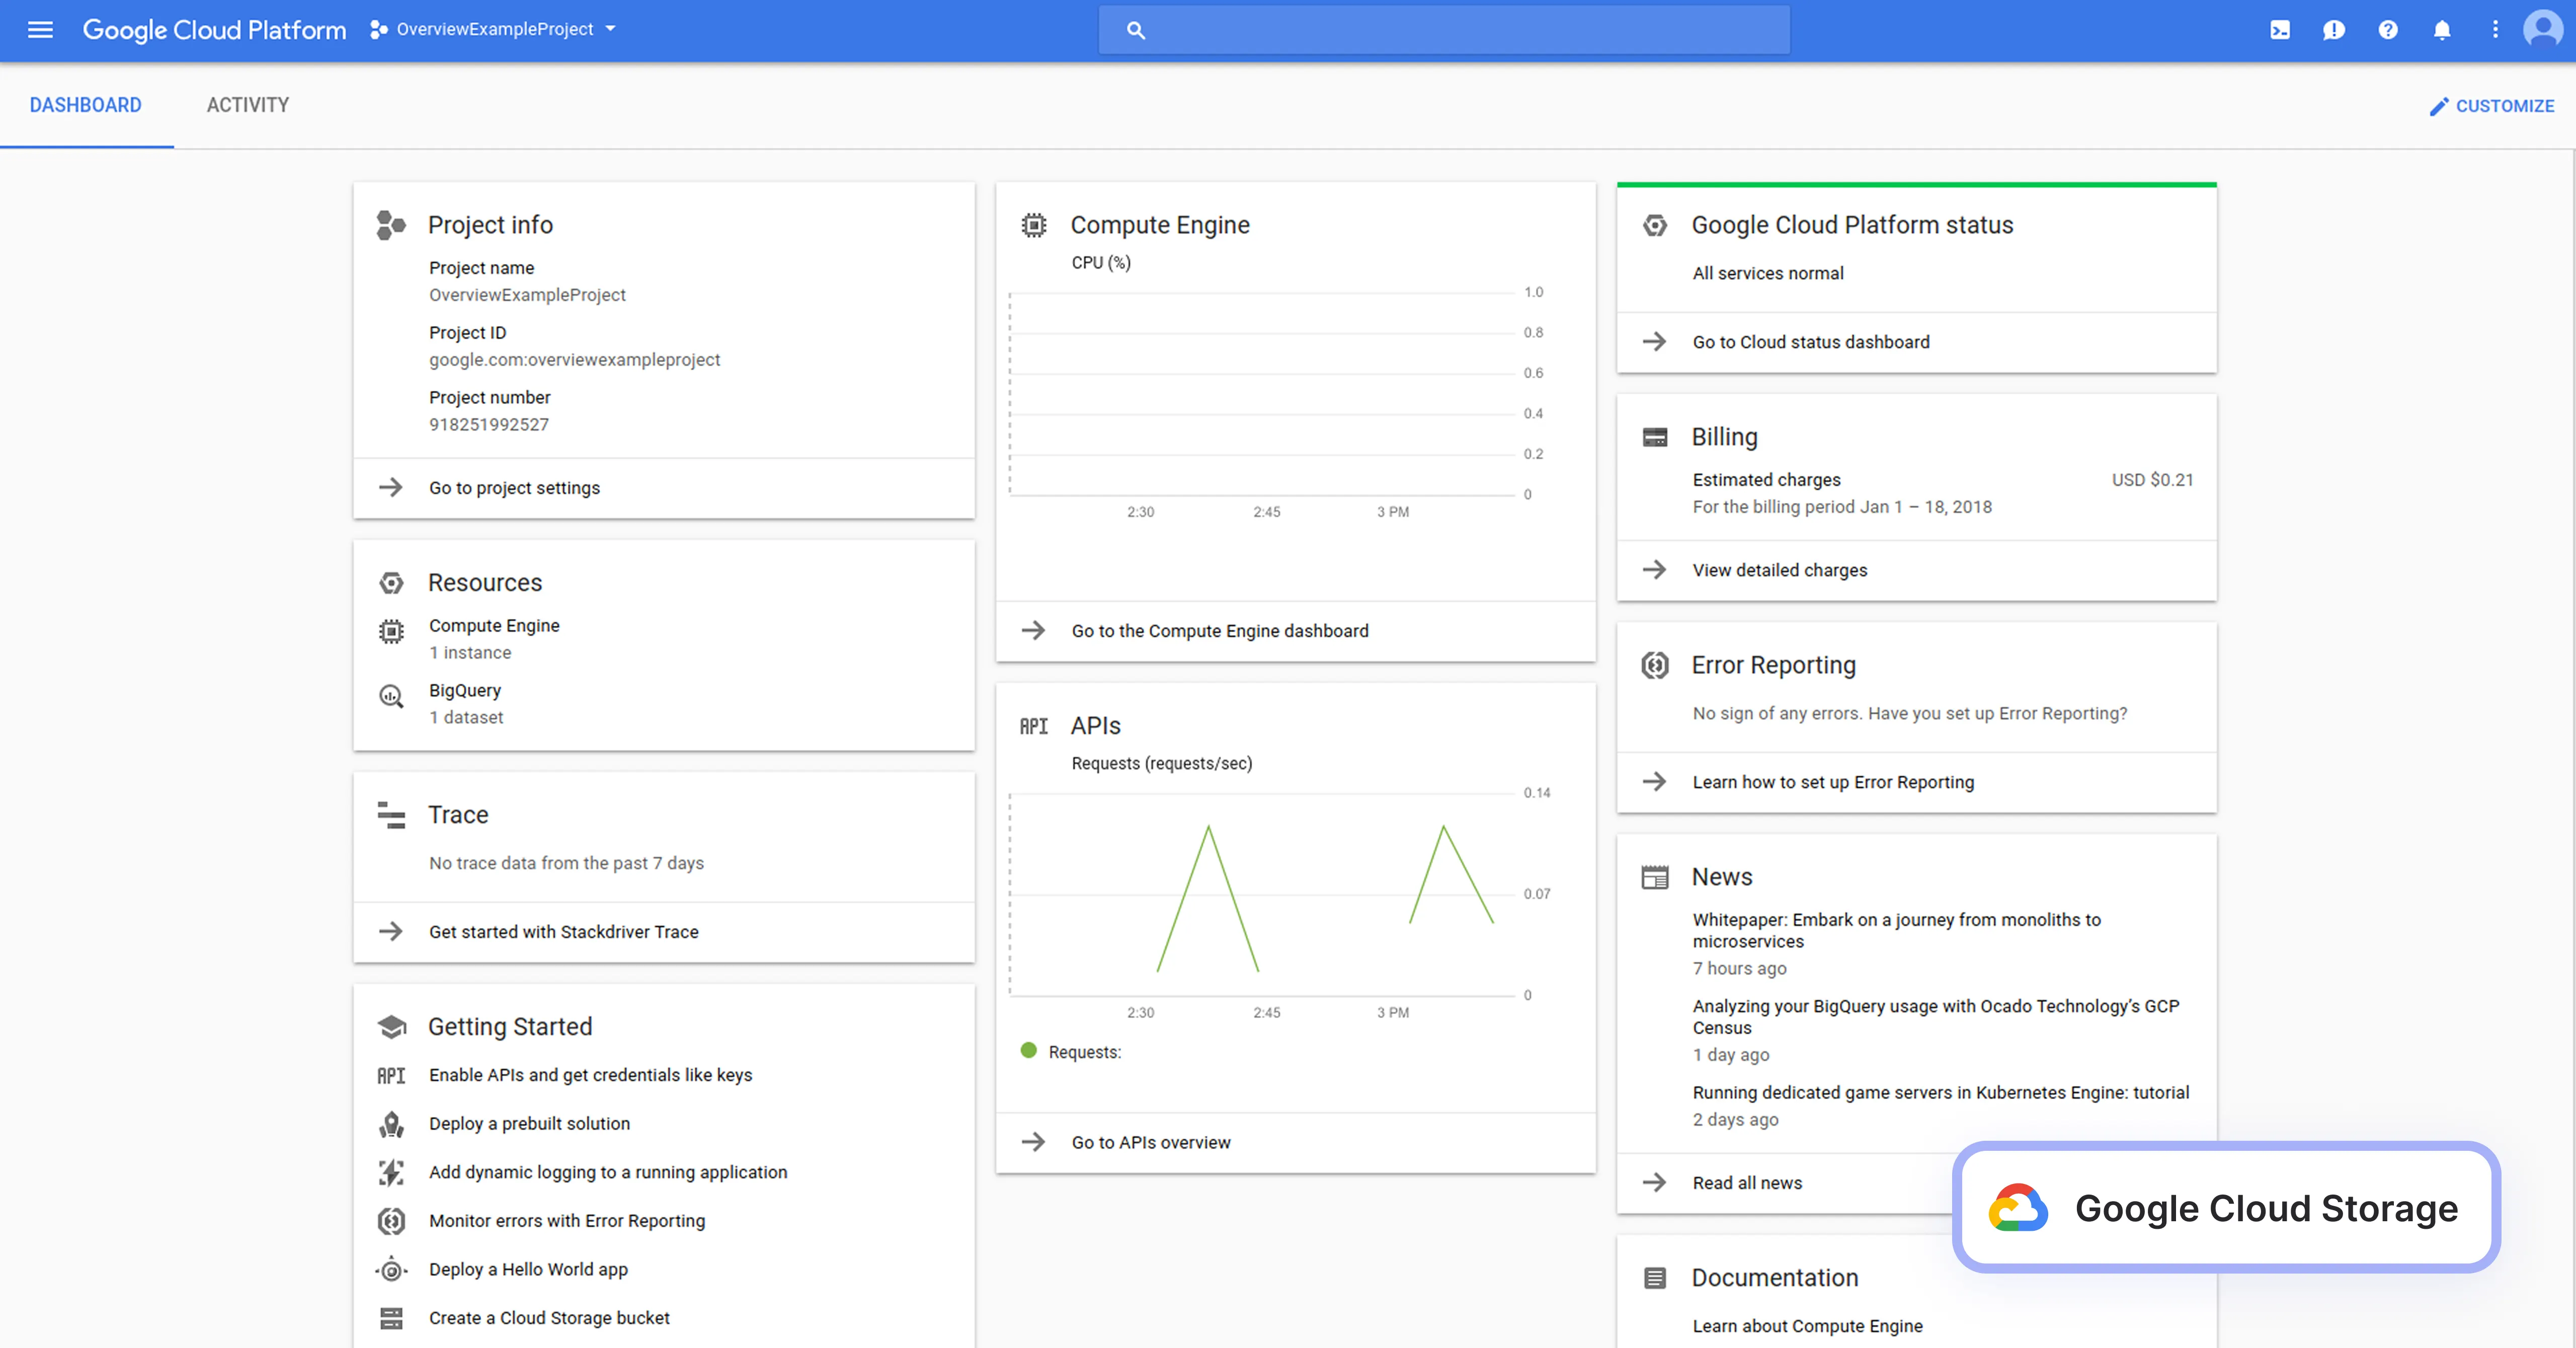Image resolution: width=2576 pixels, height=1348 pixels.
Task: Activate the Cloud Shell icon
Action: [2281, 30]
